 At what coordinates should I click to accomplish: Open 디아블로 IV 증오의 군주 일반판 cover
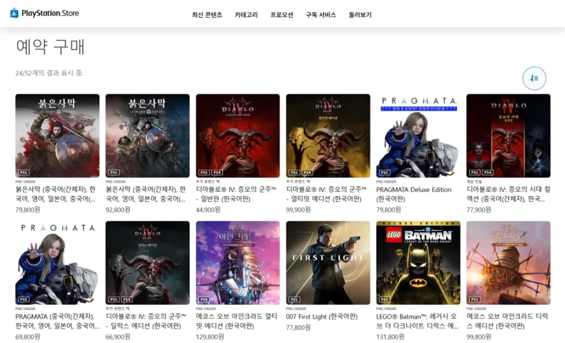click(238, 135)
